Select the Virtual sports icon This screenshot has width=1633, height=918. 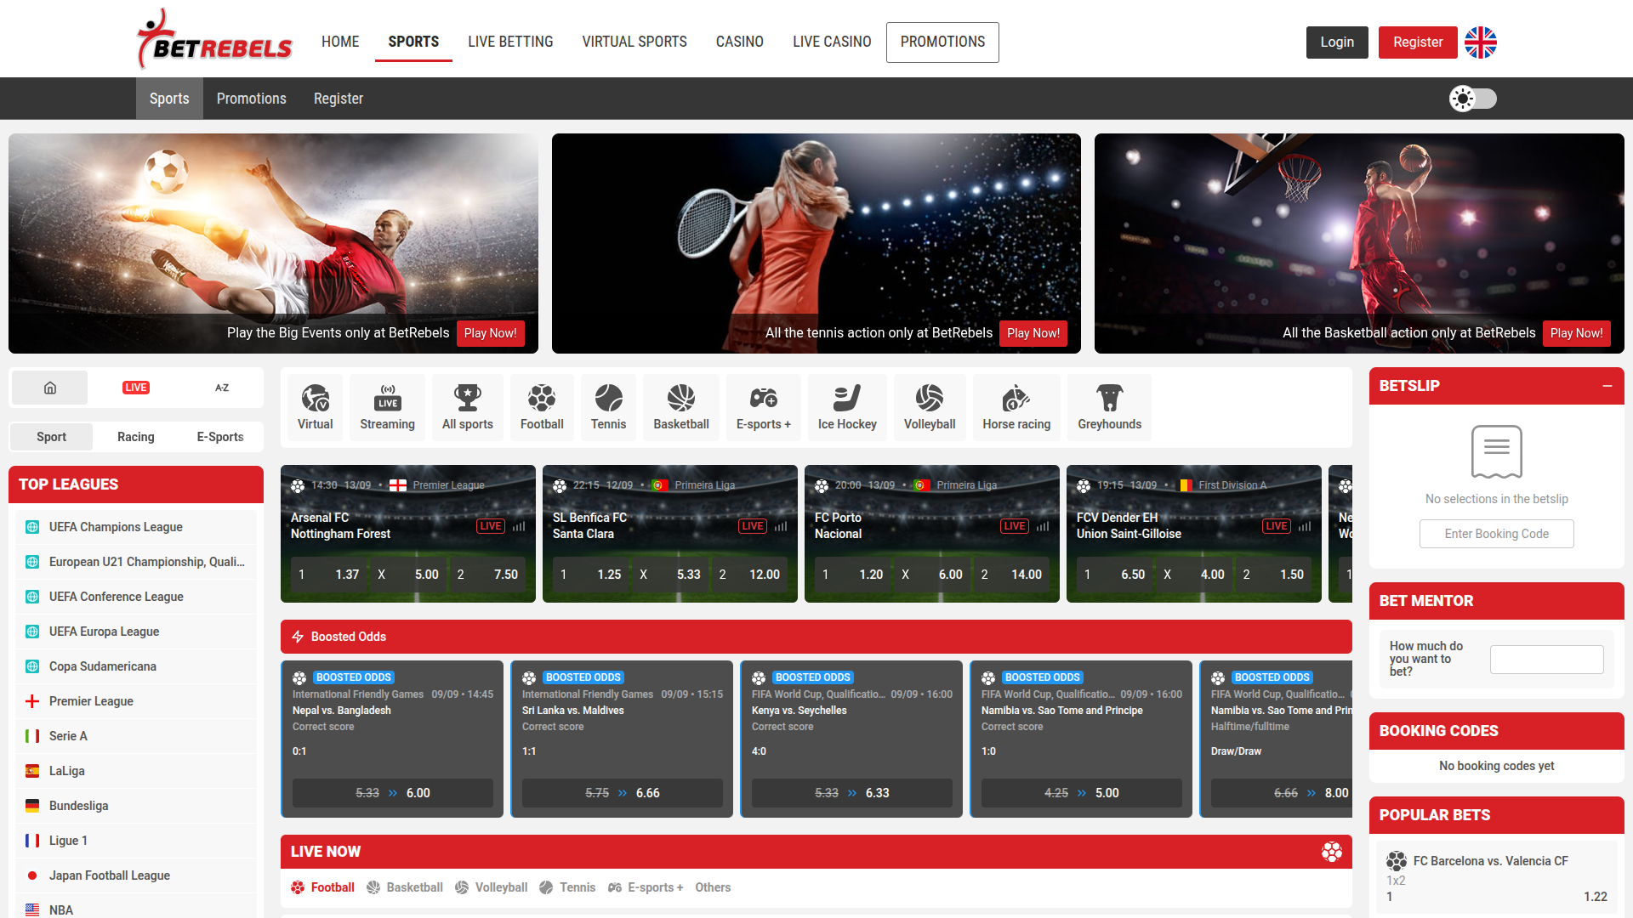click(314, 406)
